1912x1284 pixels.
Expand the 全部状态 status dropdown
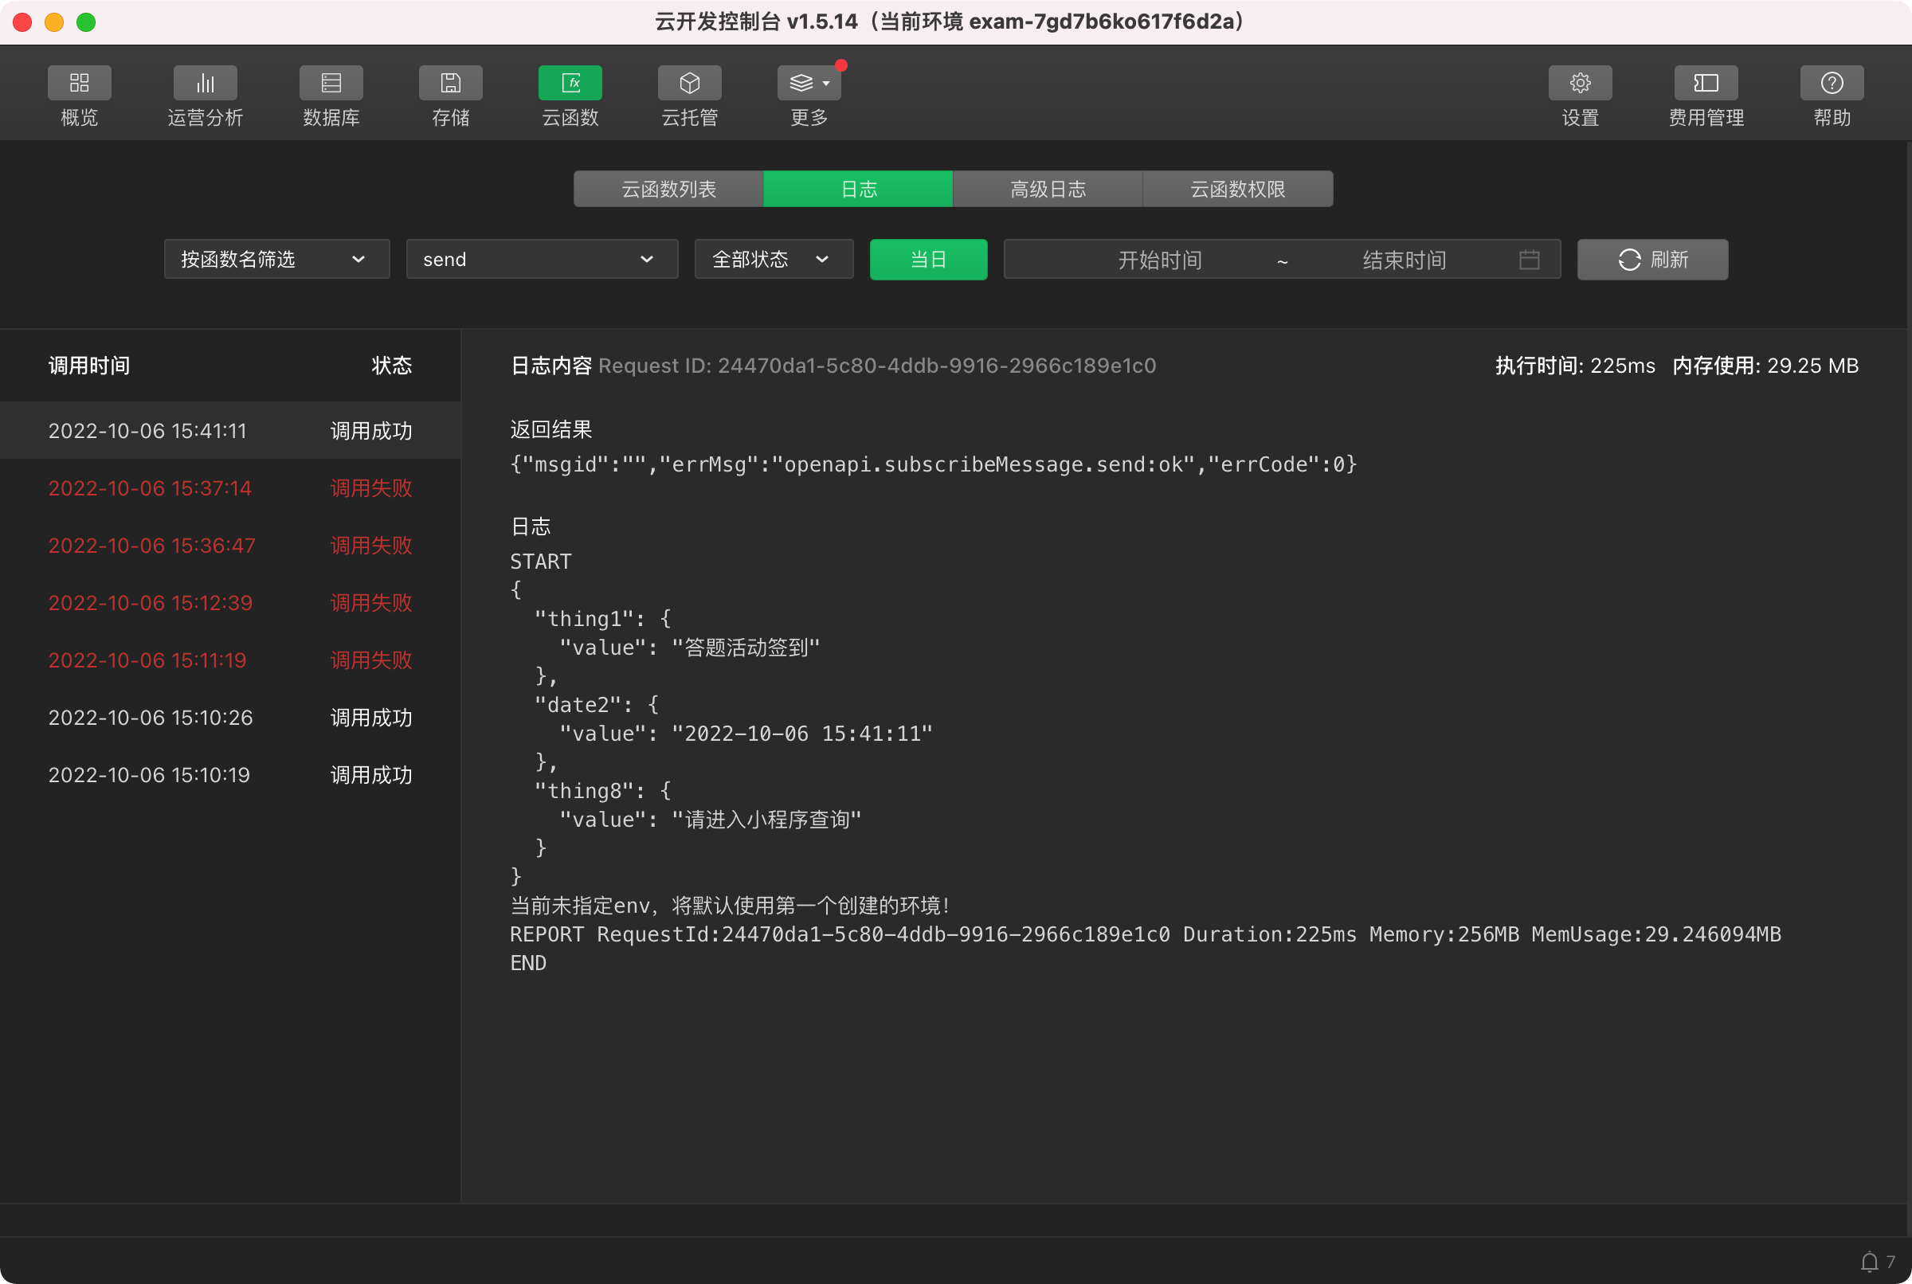(x=773, y=260)
